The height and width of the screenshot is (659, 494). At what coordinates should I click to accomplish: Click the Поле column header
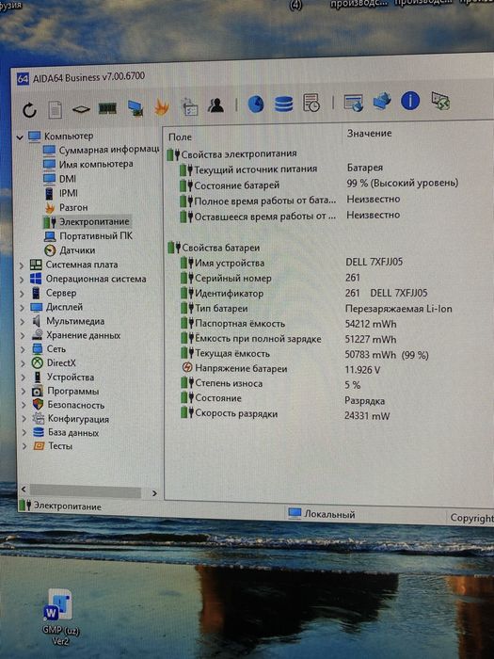tap(180, 137)
